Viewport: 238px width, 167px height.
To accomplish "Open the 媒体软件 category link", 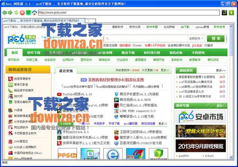I will 104,60.
